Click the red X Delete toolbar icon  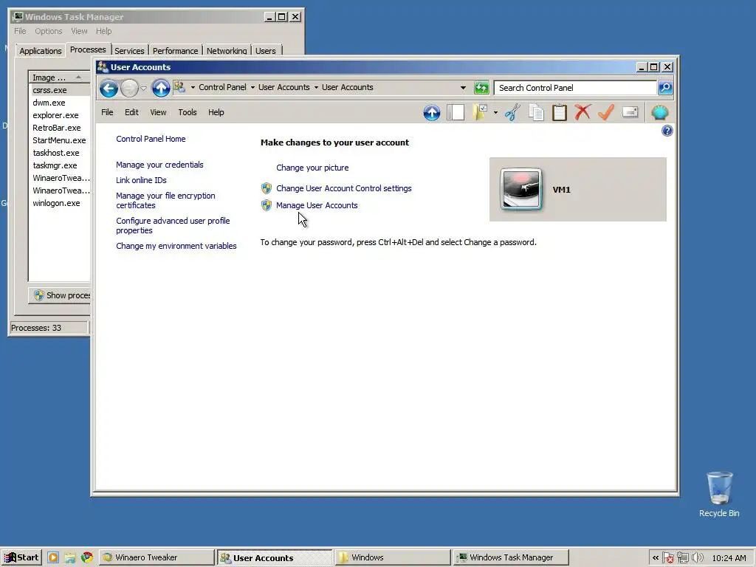583,113
